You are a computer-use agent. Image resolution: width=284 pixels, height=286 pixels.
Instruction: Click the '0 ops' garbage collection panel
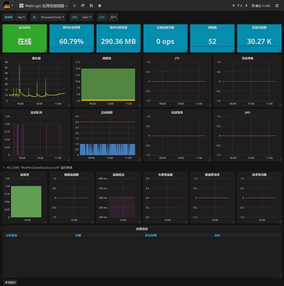point(166,38)
